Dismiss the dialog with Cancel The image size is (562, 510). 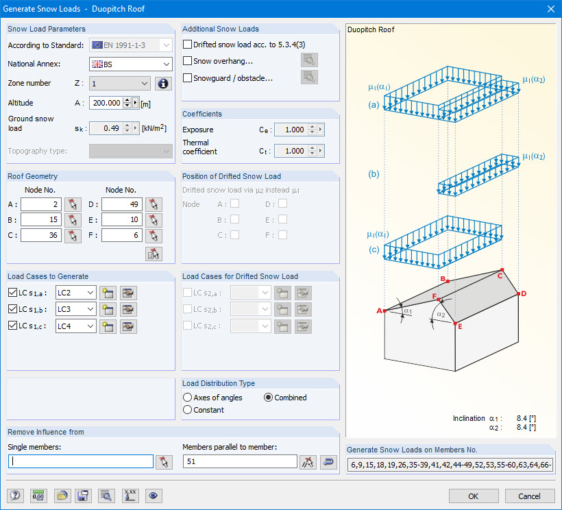pyautogui.click(x=529, y=496)
